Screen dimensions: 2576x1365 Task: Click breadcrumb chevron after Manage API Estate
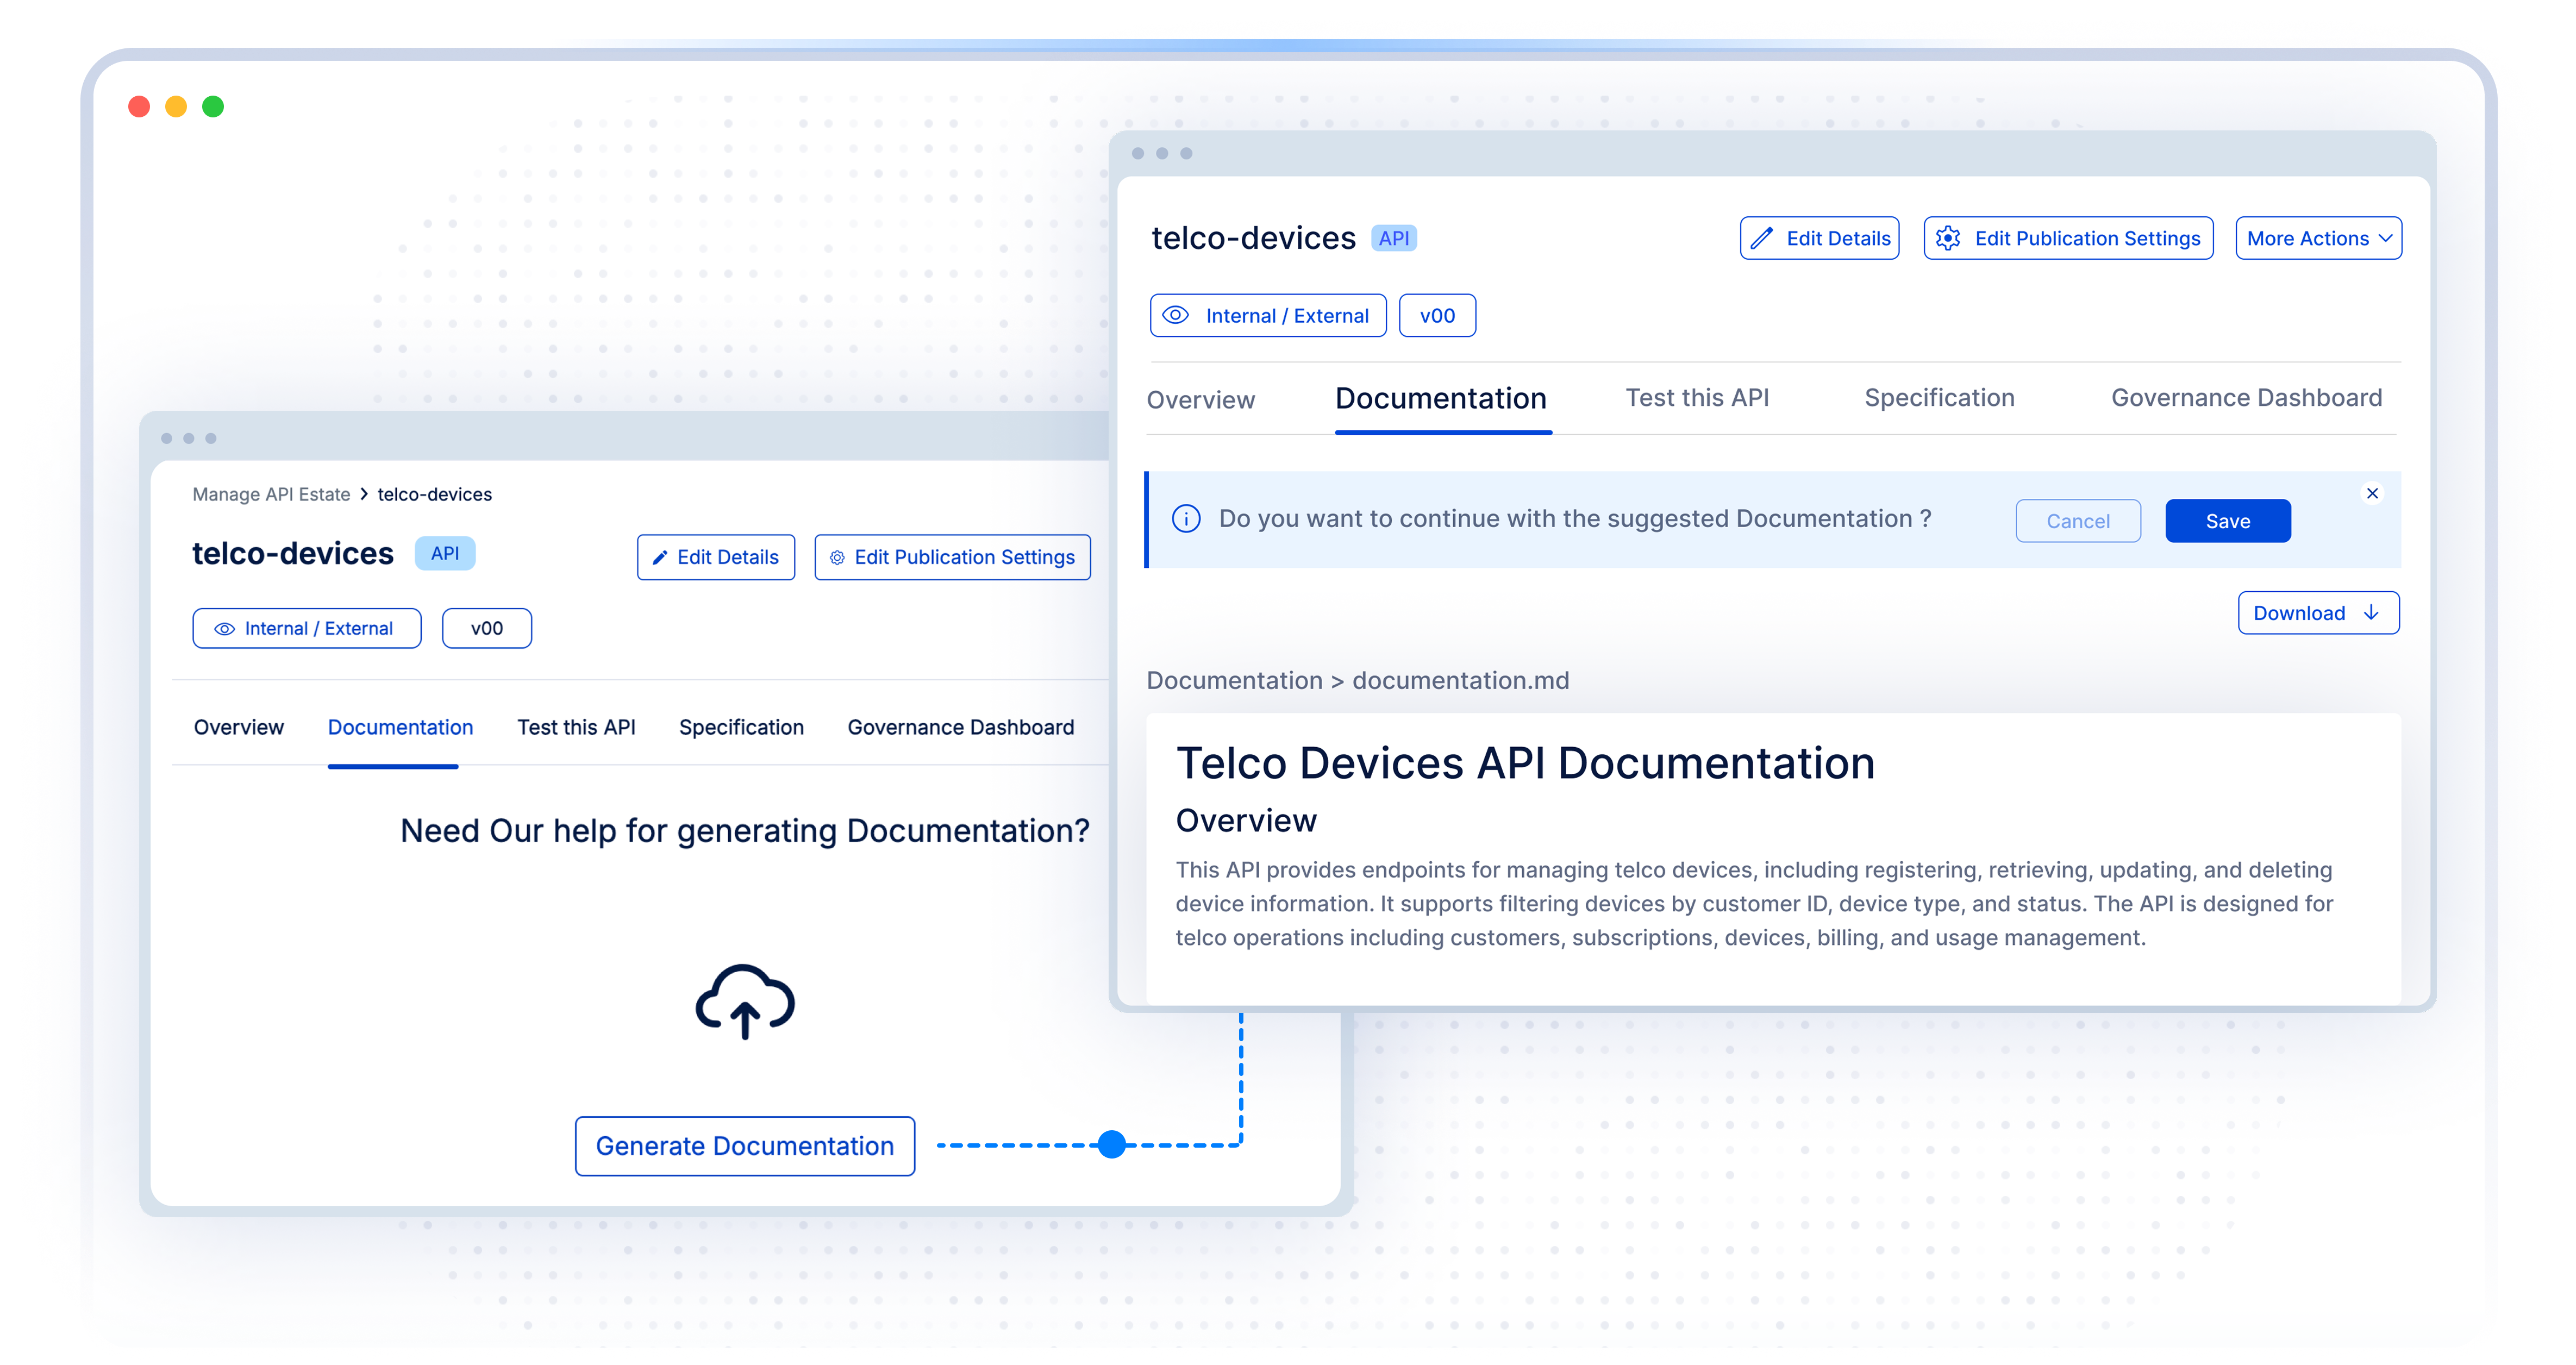coord(364,494)
